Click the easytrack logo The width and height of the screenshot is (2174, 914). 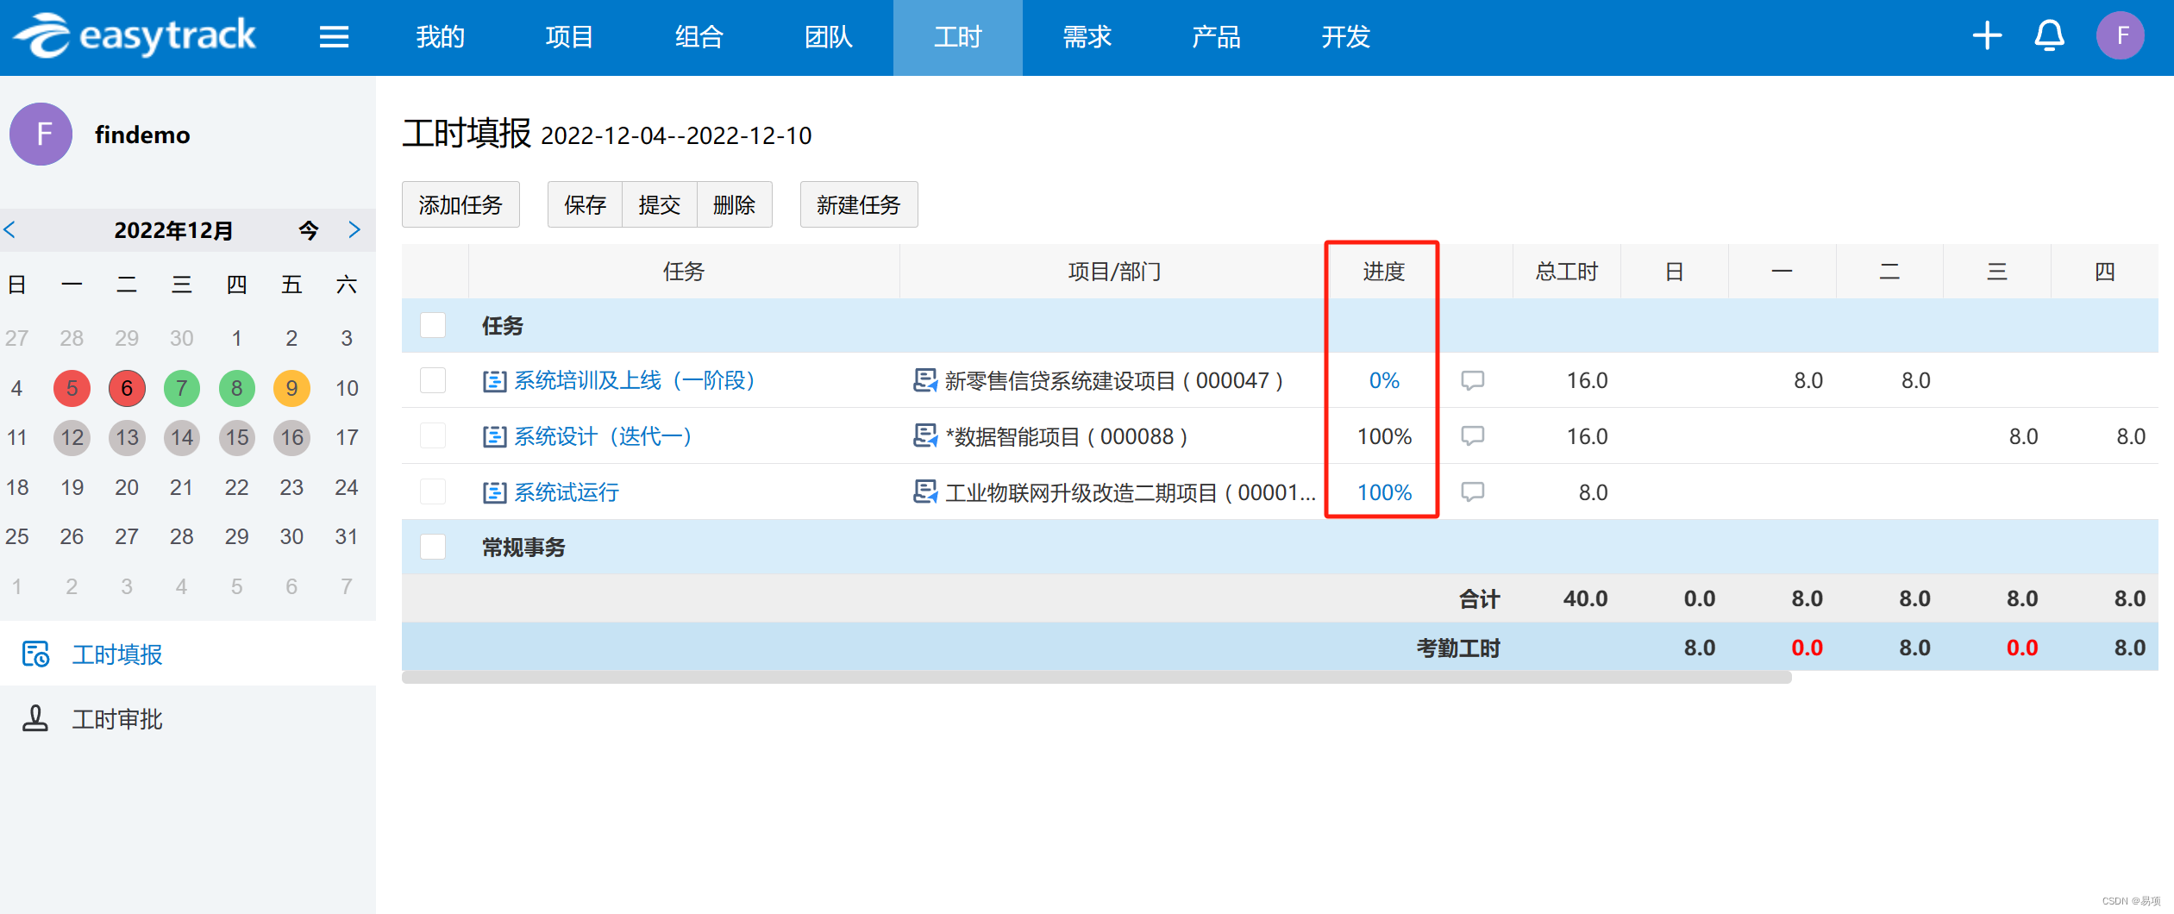pos(135,36)
